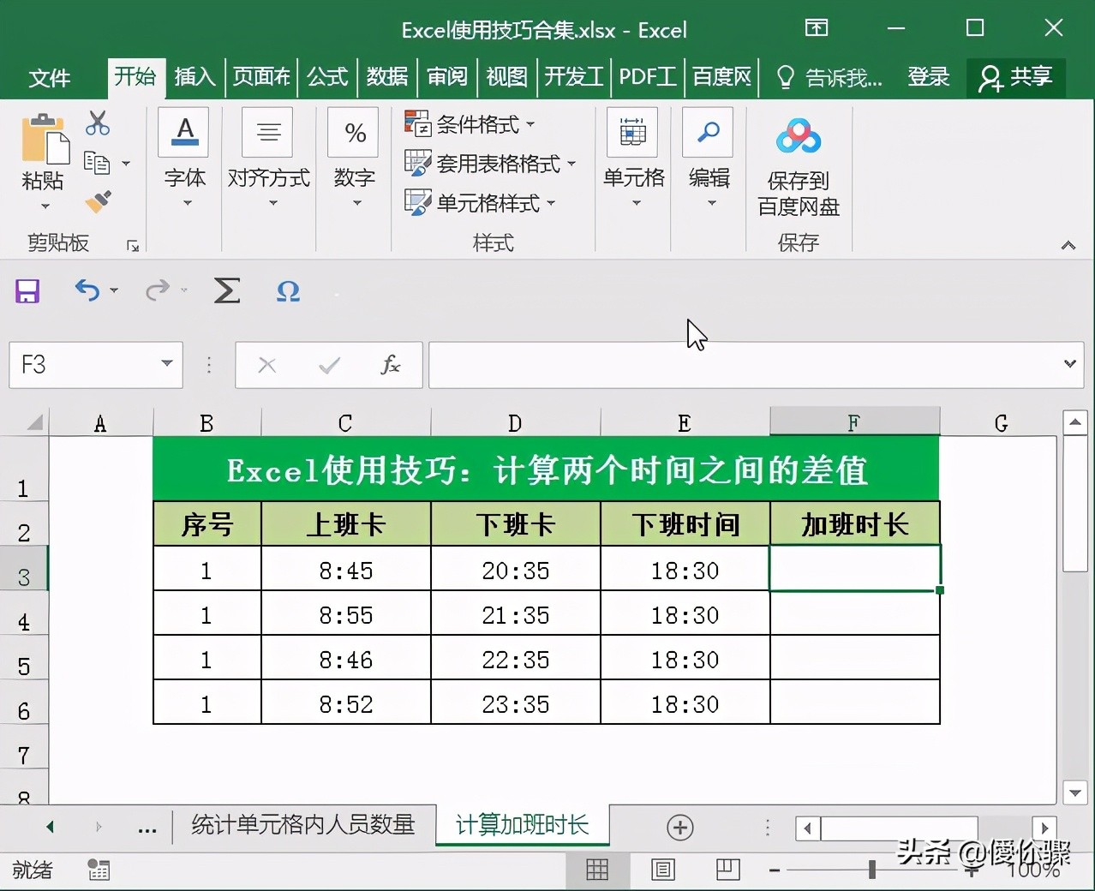The width and height of the screenshot is (1095, 891).
Task: Click the Select All corner triangle
Action: pos(34,422)
